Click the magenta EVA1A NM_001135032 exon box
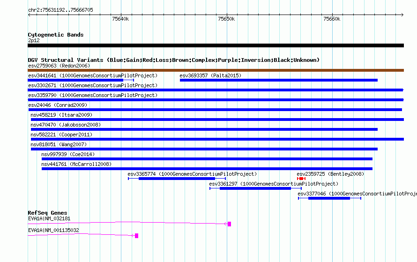This screenshot has height=262, width=417. (136, 236)
